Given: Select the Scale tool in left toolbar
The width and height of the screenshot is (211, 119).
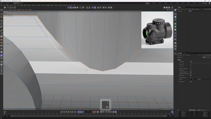Looking at the screenshot, I should coord(1,27).
